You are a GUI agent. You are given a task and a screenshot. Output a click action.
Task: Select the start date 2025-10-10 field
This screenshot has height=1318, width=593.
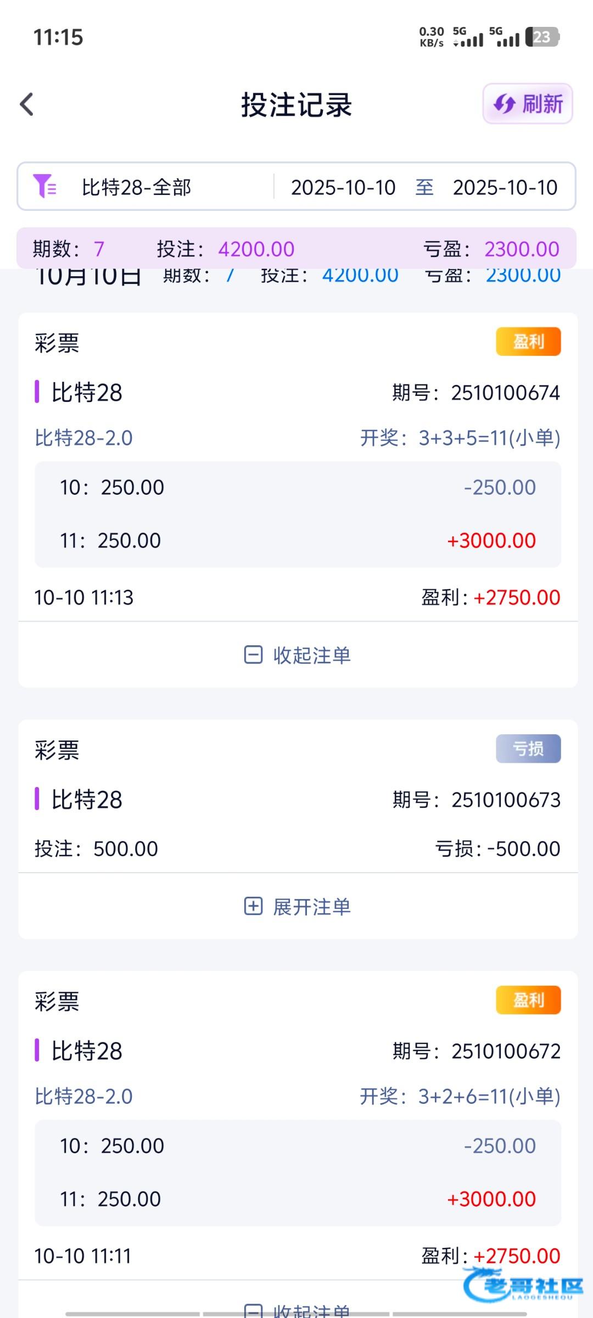coord(343,187)
